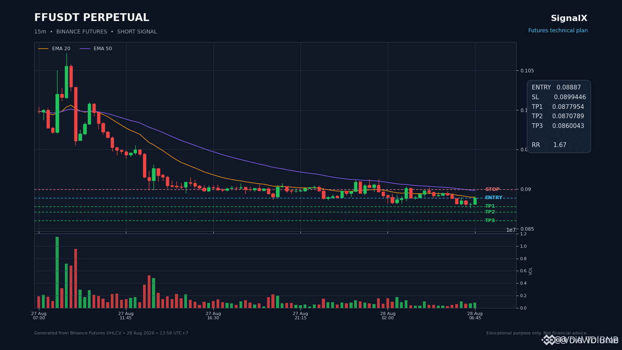
Task: Click the '27 Aug 11:45' time axis label
Action: pos(126,316)
